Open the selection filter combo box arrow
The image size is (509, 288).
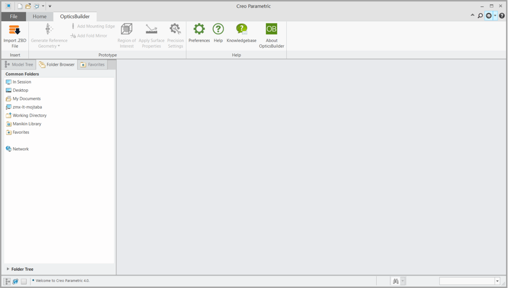(x=497, y=281)
